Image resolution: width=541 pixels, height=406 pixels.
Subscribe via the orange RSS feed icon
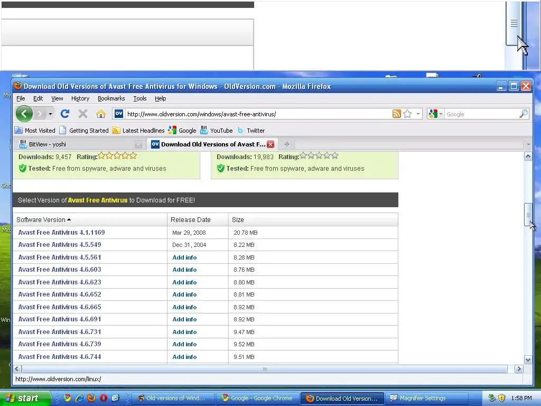tap(396, 114)
